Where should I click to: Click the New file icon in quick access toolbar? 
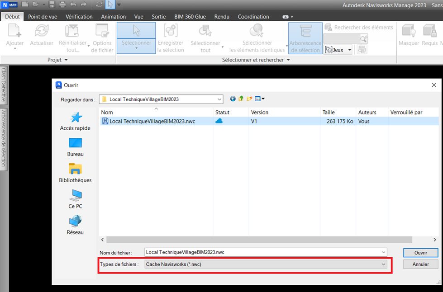point(25,4)
